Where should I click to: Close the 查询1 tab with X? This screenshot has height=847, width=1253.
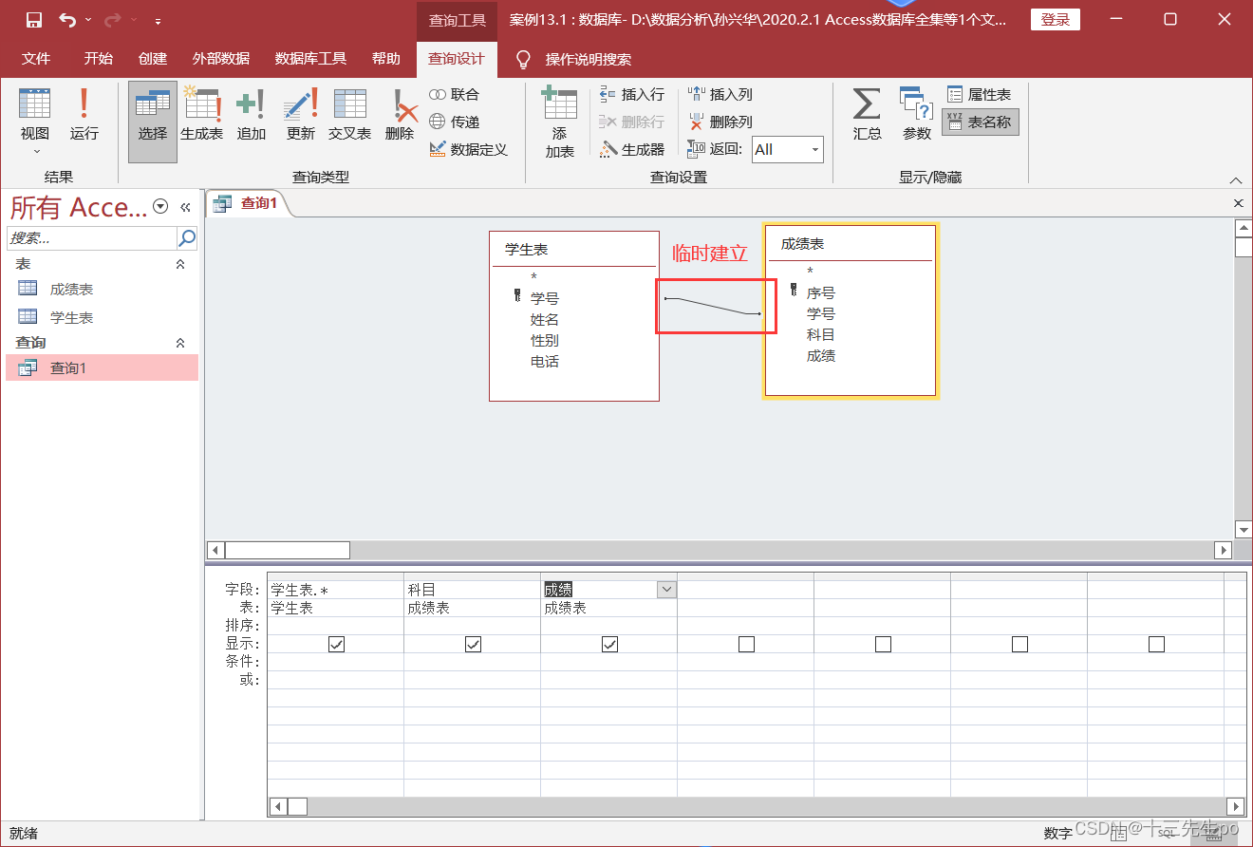tap(1238, 203)
